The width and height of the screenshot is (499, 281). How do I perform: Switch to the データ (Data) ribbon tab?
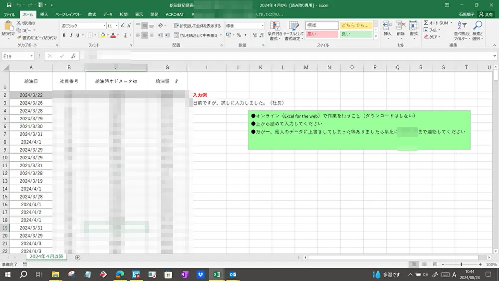108,14
